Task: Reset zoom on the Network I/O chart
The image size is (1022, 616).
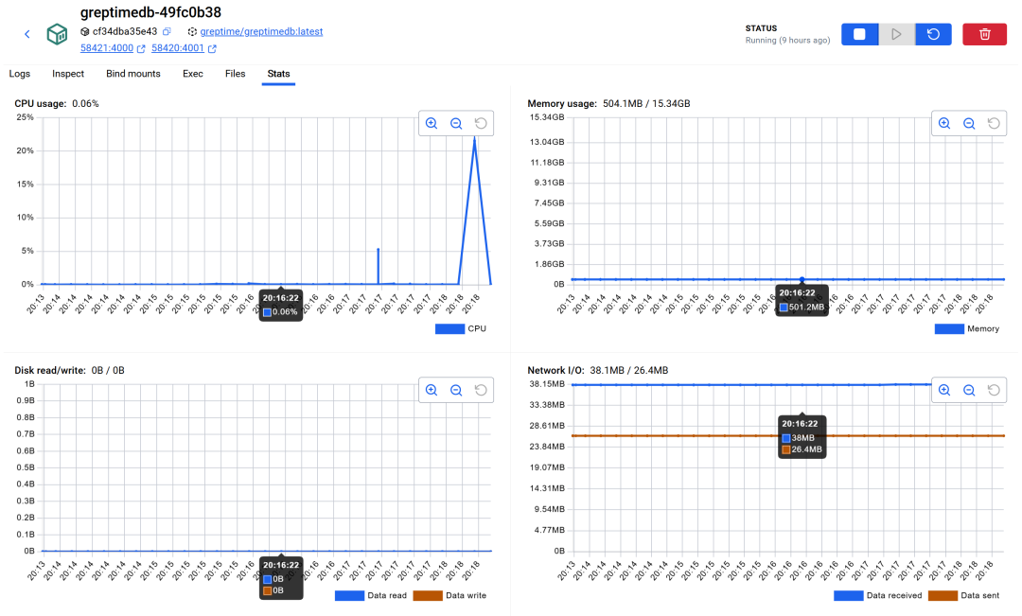Action: 994,390
